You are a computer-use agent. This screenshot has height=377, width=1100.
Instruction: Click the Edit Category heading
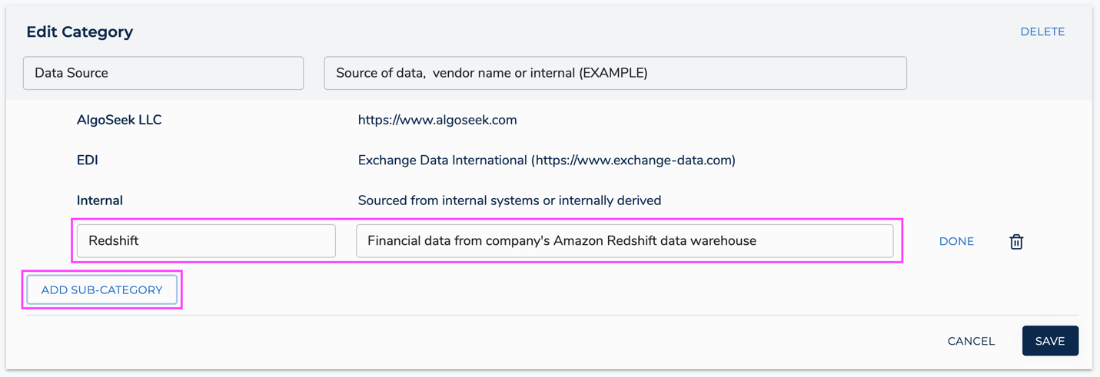click(80, 31)
